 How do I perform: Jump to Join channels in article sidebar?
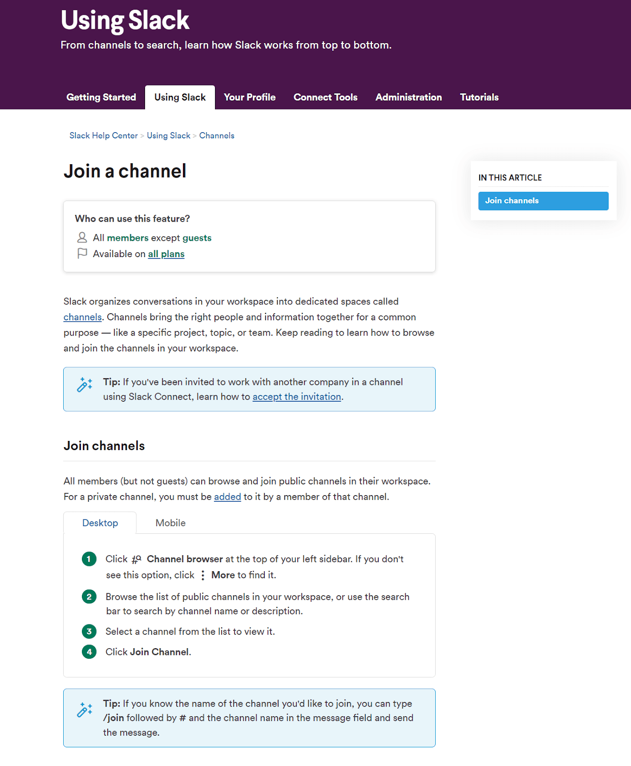(x=543, y=201)
